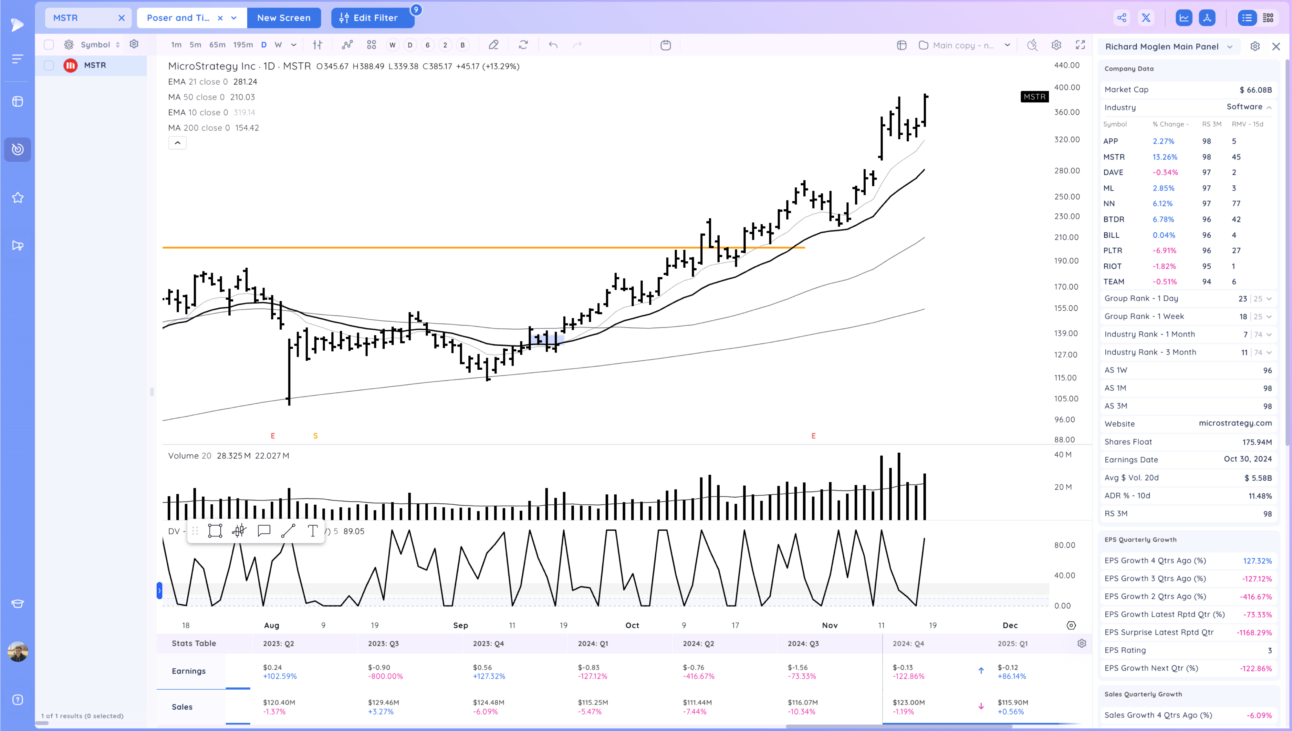The height and width of the screenshot is (731, 1292).
Task: Toggle fullscreen chart mode
Action: point(1081,45)
